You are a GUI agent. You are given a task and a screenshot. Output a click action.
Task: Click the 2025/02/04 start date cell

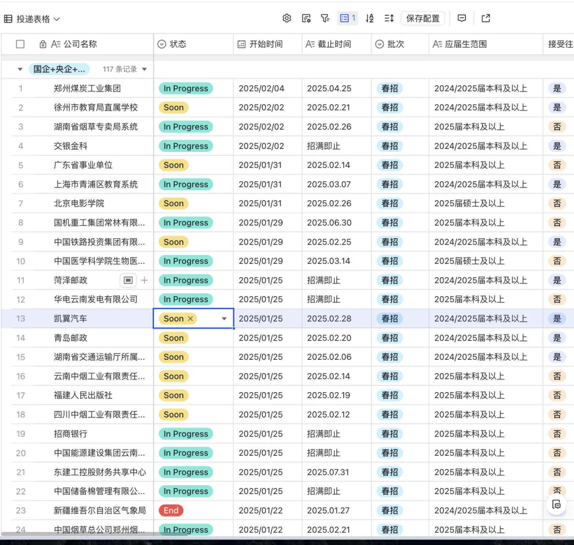pyautogui.click(x=268, y=89)
